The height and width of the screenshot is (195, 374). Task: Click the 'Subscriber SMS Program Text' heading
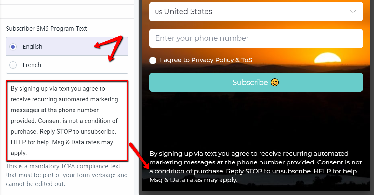pyautogui.click(x=46, y=29)
